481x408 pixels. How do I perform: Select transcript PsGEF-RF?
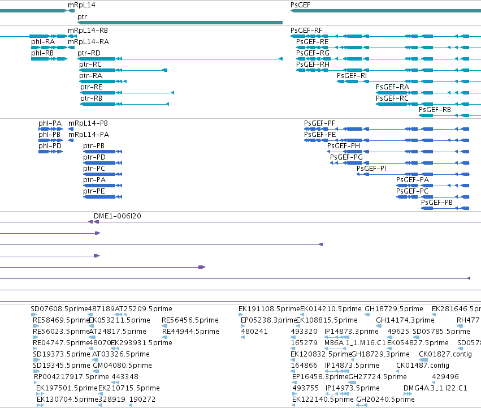385,36
